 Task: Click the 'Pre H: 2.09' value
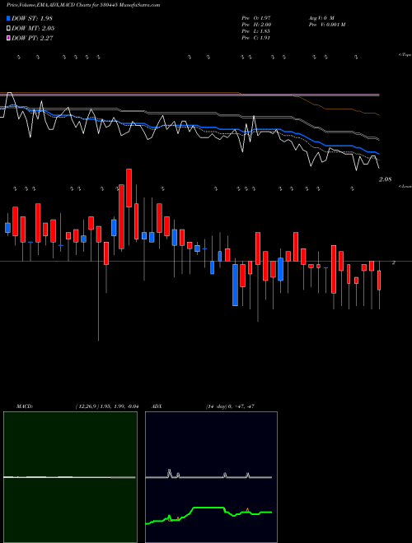(256, 25)
